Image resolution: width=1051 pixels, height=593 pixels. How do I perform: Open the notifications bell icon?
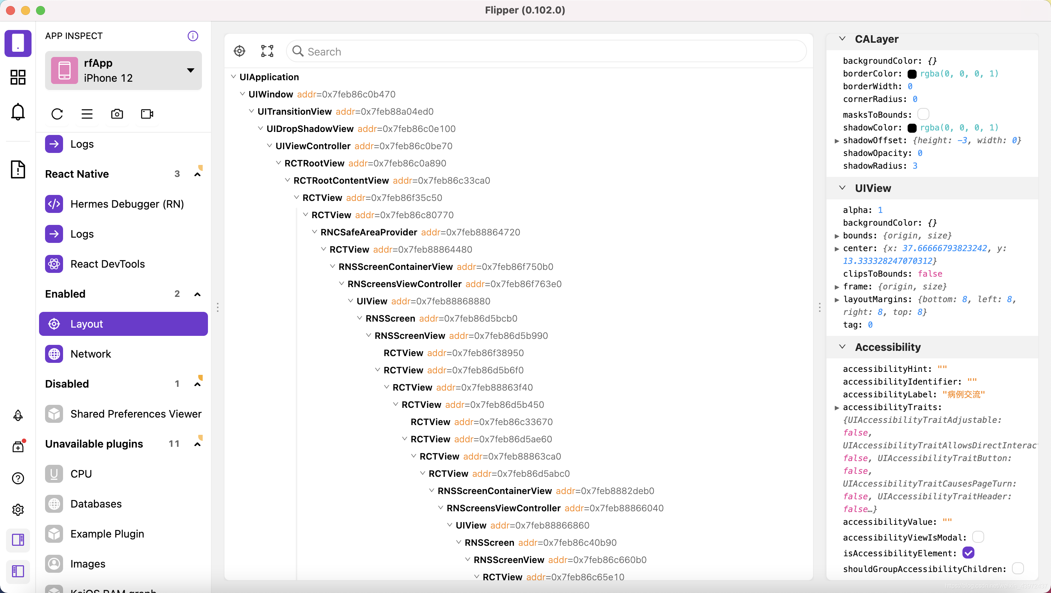[18, 112]
